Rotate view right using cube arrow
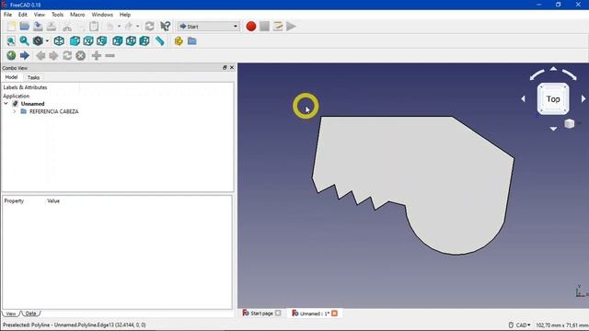589x331 pixels. pyautogui.click(x=583, y=98)
